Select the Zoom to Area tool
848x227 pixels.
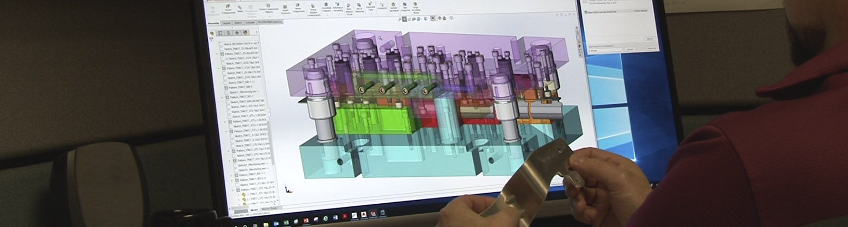tap(404, 19)
